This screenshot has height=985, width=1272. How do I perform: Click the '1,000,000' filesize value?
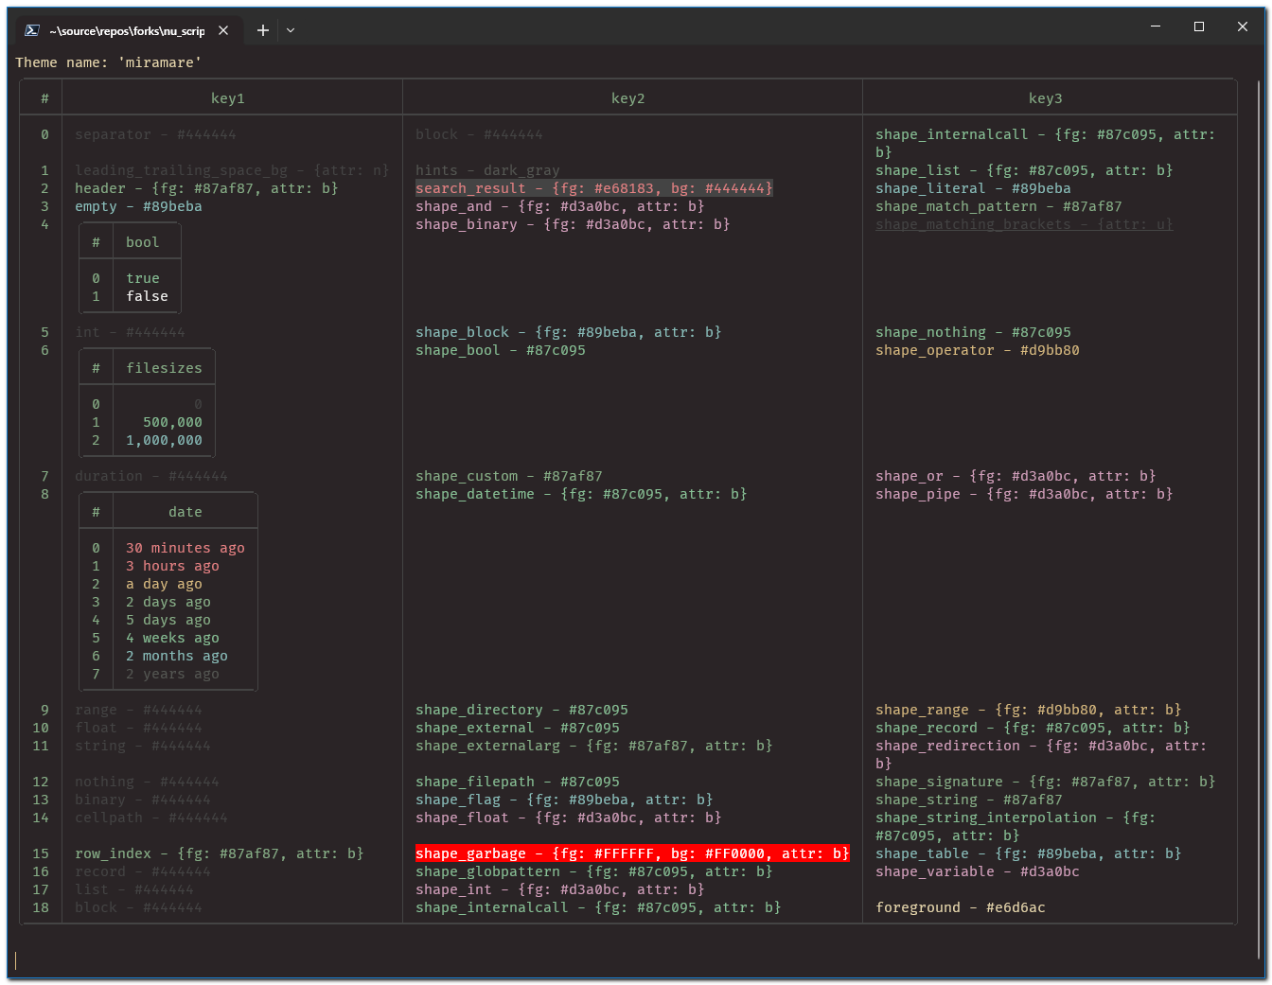(x=165, y=440)
